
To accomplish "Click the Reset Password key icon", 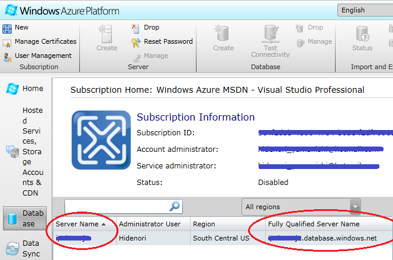I will tap(136, 43).
